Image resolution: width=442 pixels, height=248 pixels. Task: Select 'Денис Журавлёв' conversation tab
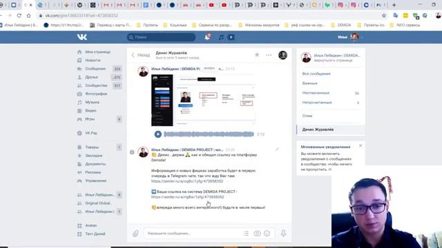coord(331,130)
